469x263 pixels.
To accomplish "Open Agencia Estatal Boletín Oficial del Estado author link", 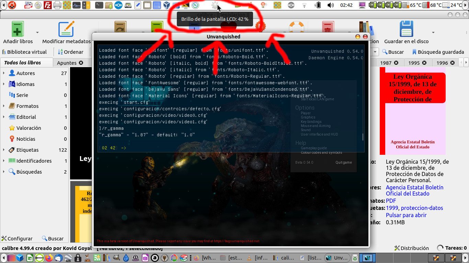I will pyautogui.click(x=414, y=190).
